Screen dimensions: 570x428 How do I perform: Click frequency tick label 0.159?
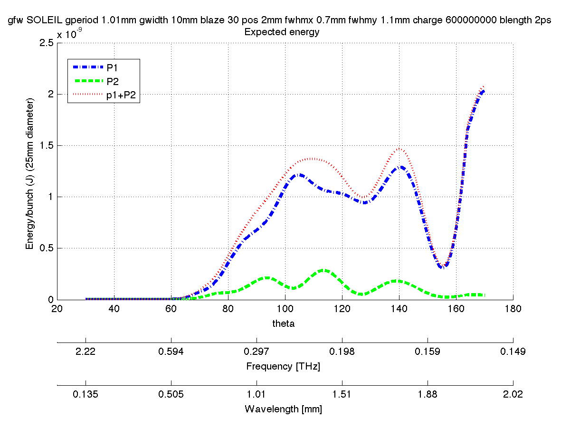click(427, 352)
